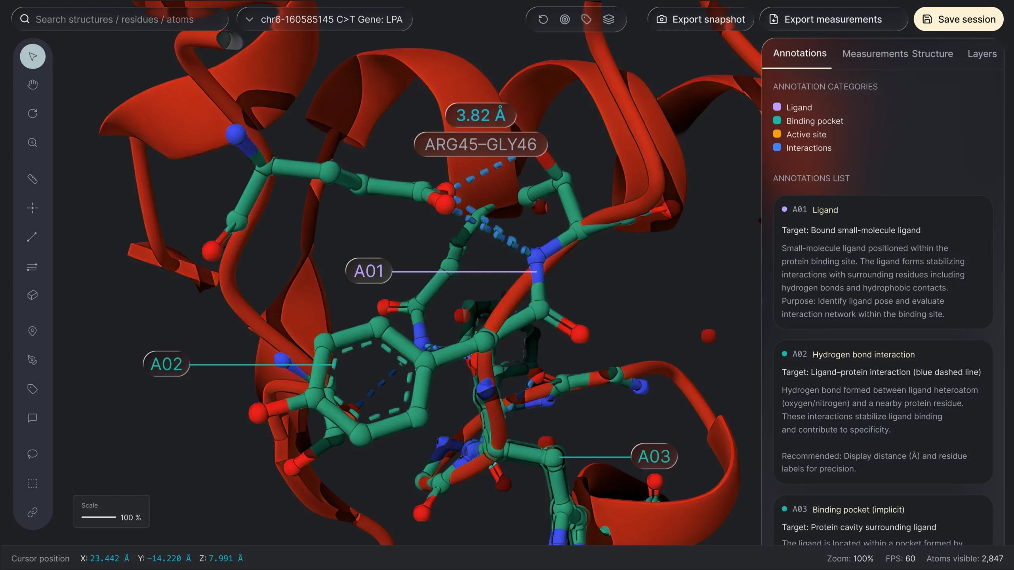Switch to the Measurements tab

coord(875,53)
